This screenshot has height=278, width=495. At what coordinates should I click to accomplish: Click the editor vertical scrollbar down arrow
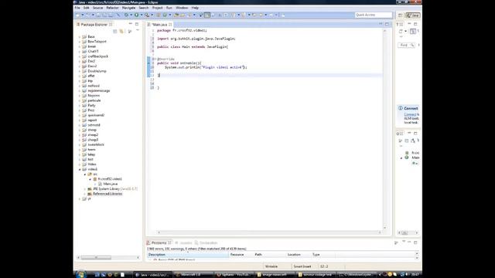384,228
